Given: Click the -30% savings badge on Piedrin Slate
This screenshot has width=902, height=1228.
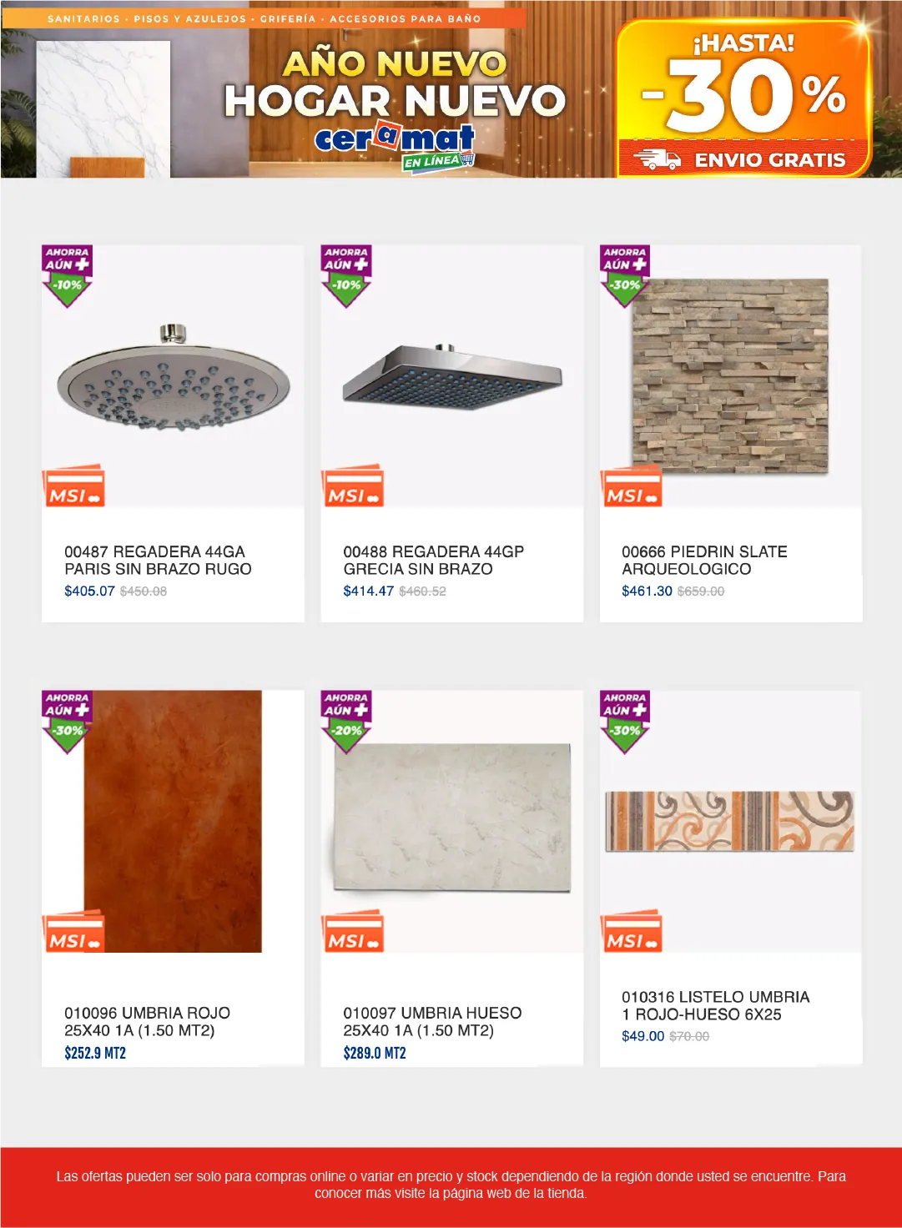Looking at the screenshot, I should click(x=625, y=276).
